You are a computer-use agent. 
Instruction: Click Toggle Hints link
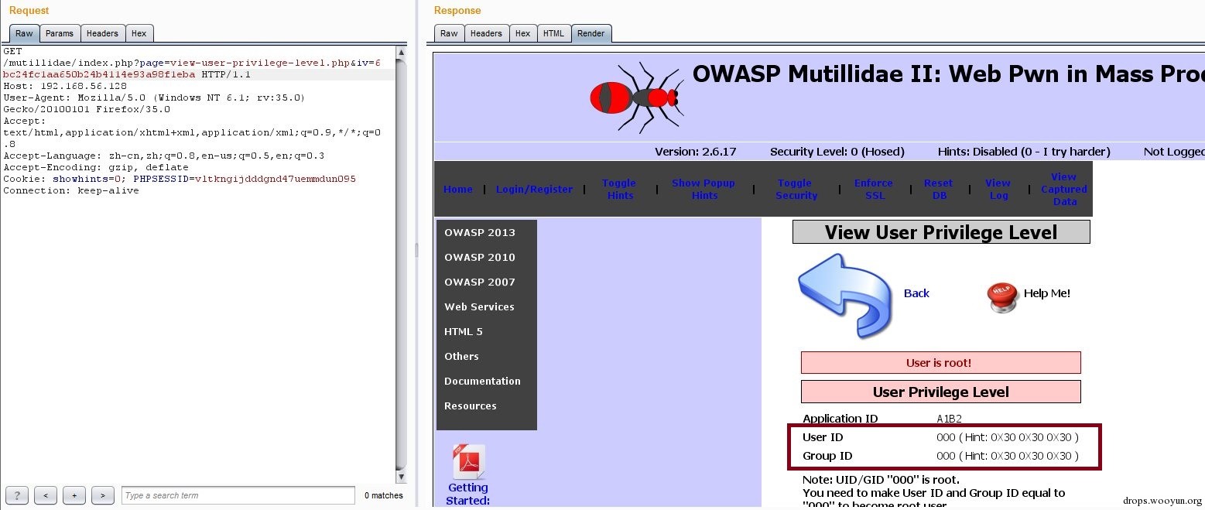coord(620,190)
